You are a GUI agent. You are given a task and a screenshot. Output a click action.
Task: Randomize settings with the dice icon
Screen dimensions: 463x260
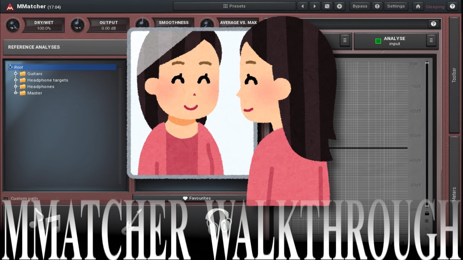point(327,6)
